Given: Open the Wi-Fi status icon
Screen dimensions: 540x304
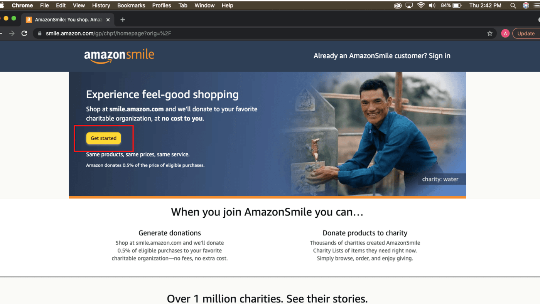Looking at the screenshot, I should click(421, 5).
